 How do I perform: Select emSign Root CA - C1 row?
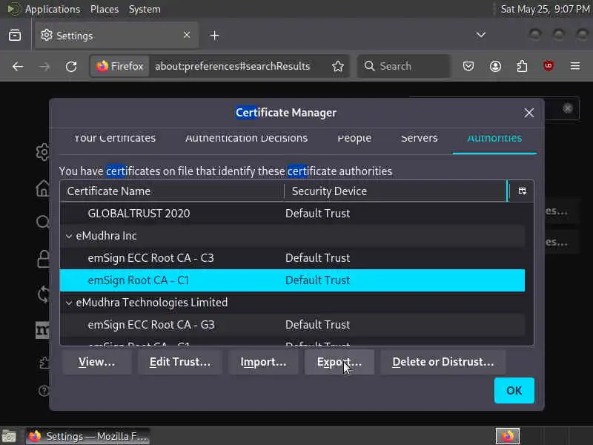(x=292, y=280)
